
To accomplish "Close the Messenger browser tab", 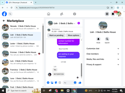I will coord(31,2).
